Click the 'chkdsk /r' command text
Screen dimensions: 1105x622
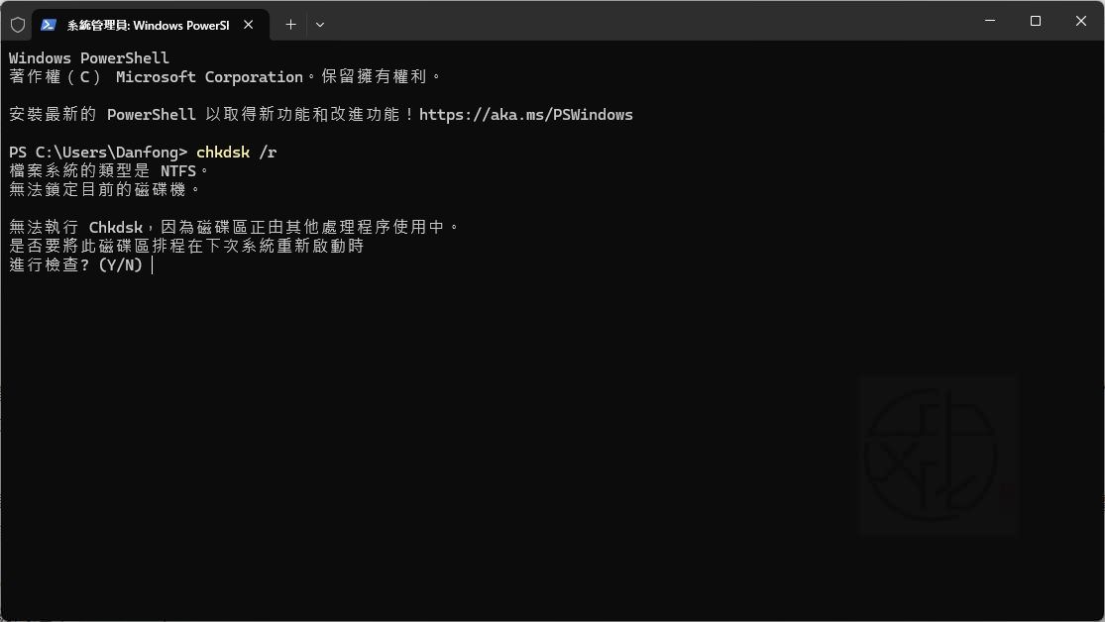pyautogui.click(x=236, y=153)
